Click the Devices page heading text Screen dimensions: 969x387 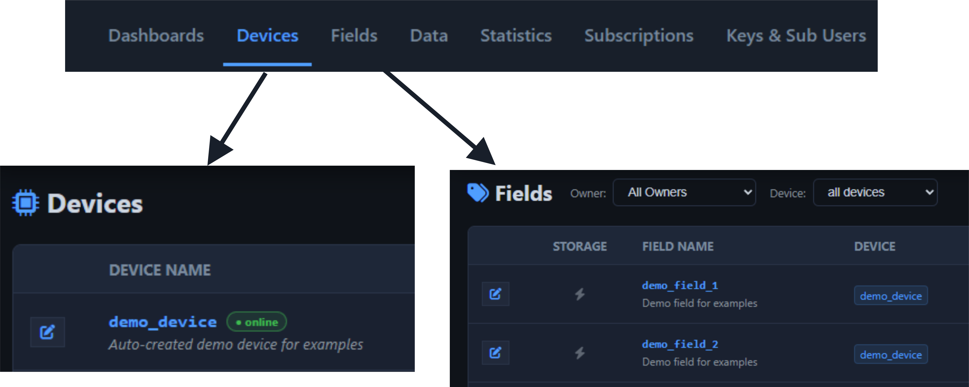[x=95, y=204]
